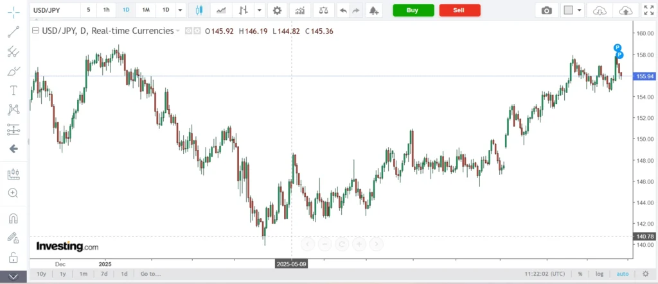Redo the chart action
This screenshot has width=658, height=284.
(356, 10)
